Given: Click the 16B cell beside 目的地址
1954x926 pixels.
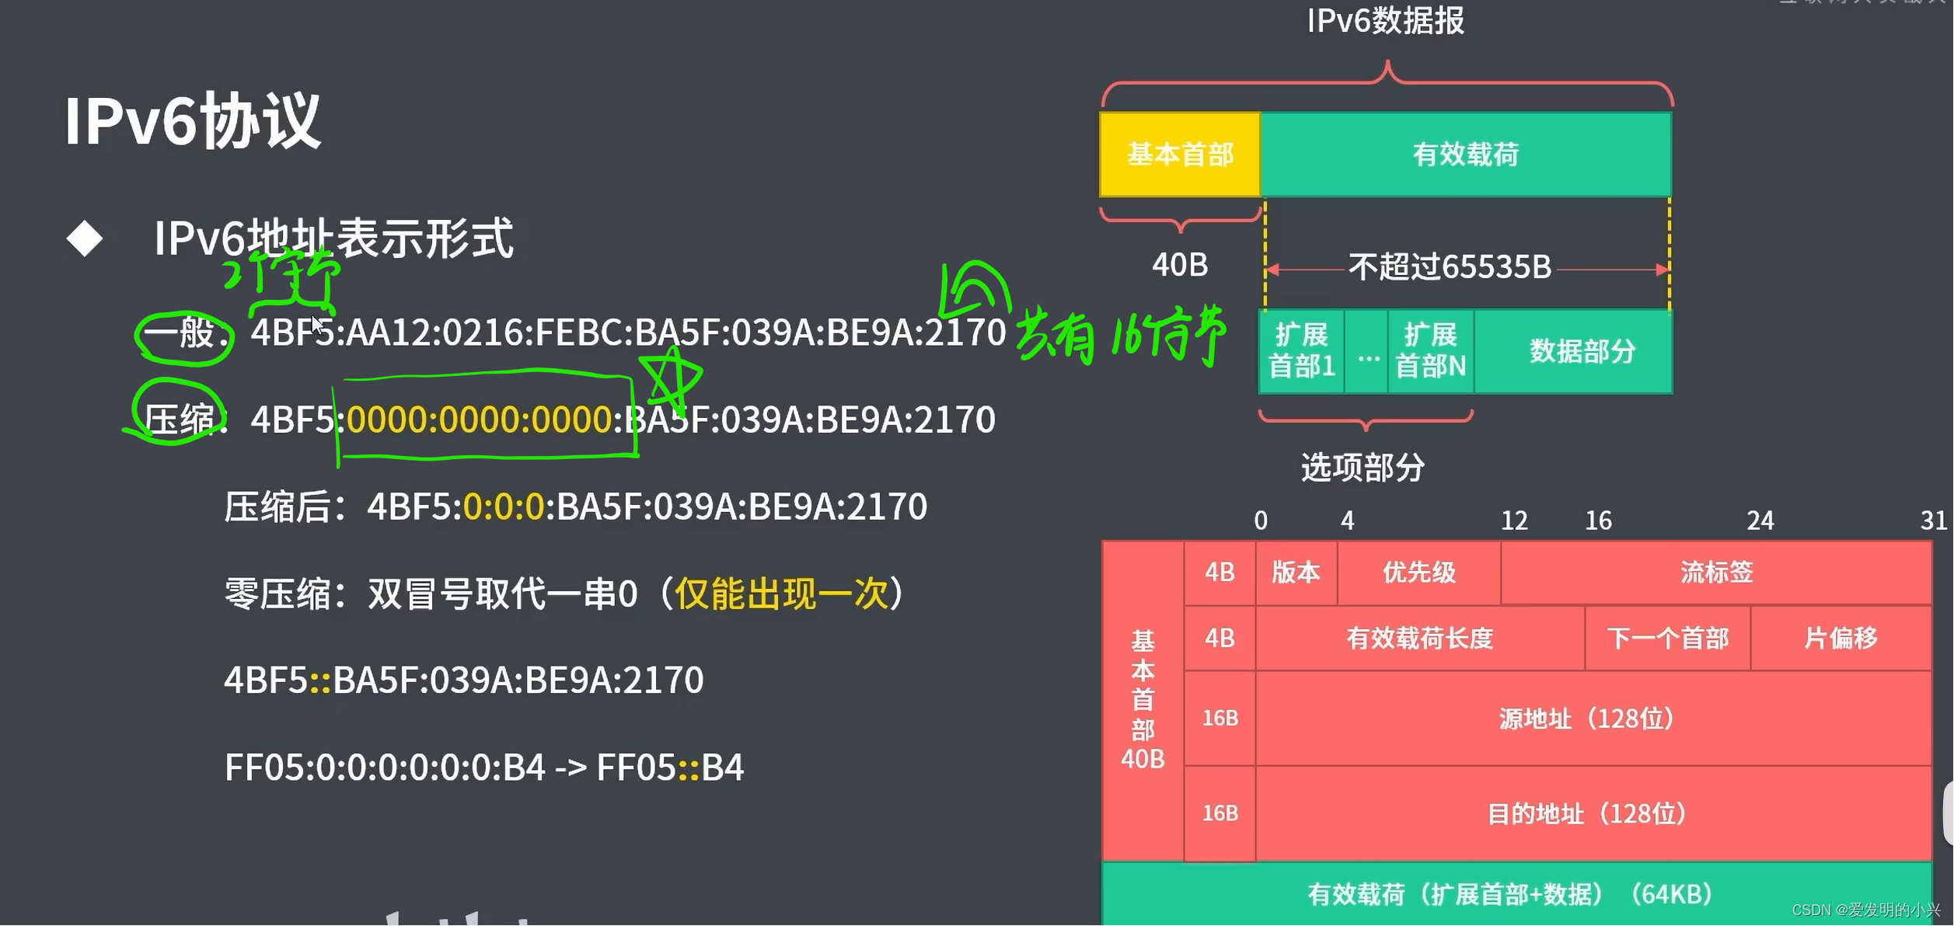Looking at the screenshot, I should coord(1220,814).
